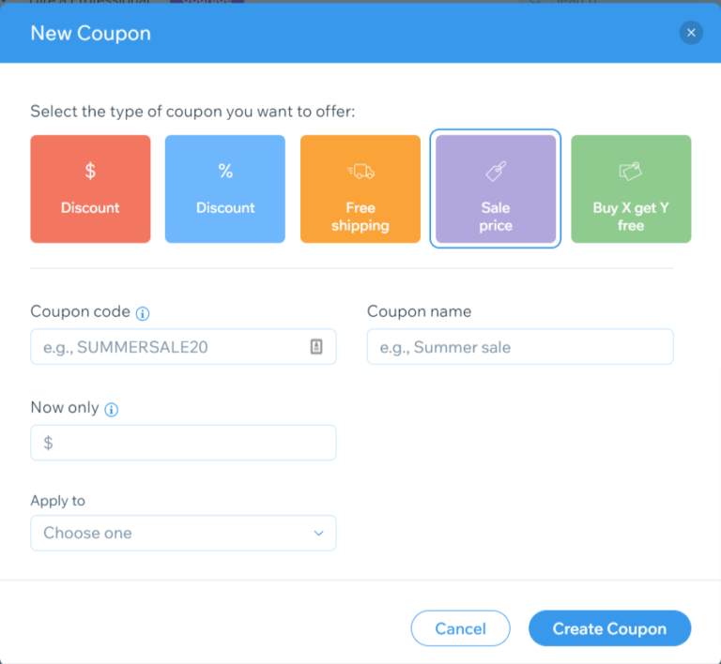The height and width of the screenshot is (664, 721).
Task: Open the Apply to dropdown
Action: (183, 533)
